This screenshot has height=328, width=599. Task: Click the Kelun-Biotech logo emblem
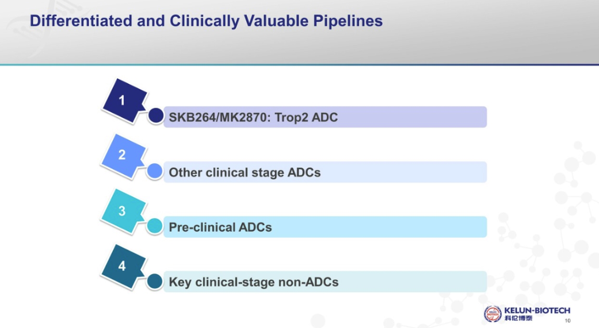point(493,314)
